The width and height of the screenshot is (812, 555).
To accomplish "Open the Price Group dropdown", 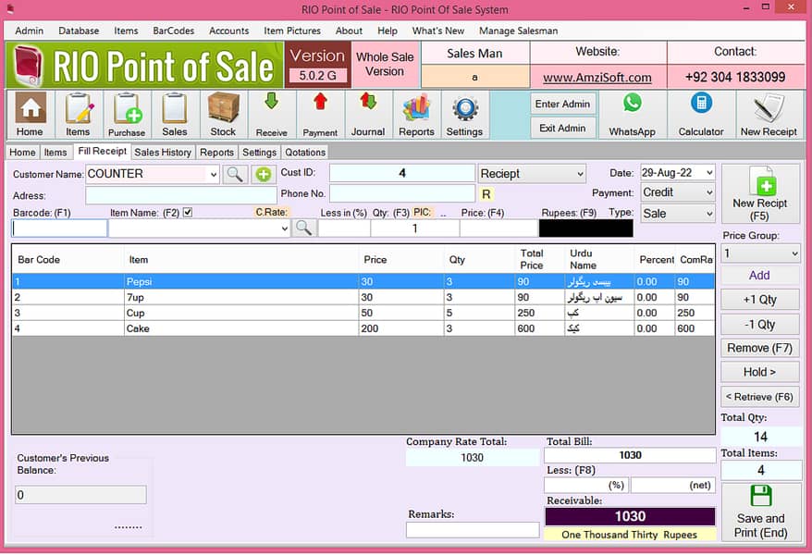I will pos(759,253).
